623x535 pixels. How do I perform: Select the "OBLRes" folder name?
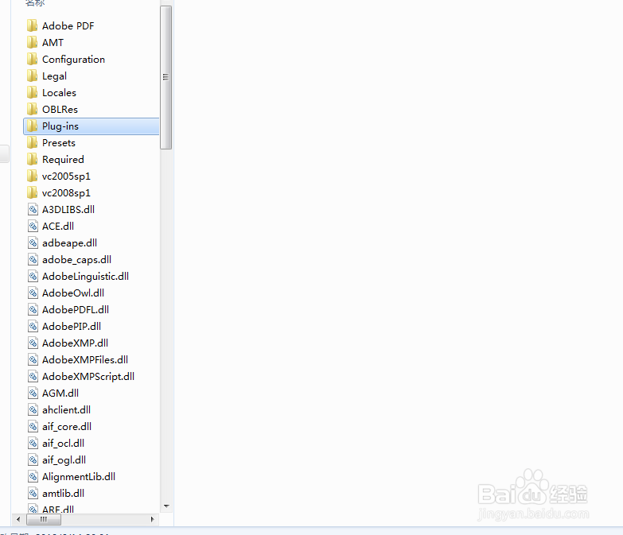(60, 109)
